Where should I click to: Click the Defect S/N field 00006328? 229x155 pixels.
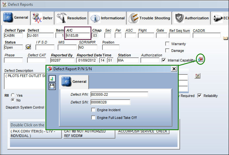pos(110,102)
